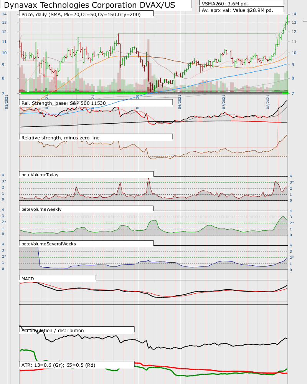Select the VSMA260: 3.6M pd. label

coord(225,3)
